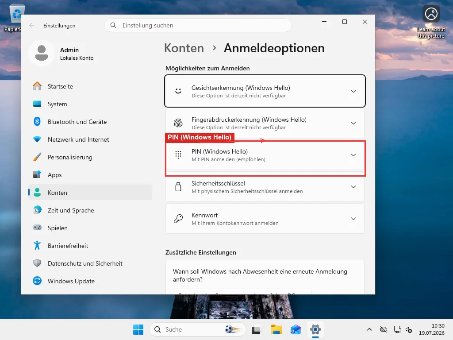Click the Einstellung suchen search field
This screenshot has width=453, height=340.
198,25
